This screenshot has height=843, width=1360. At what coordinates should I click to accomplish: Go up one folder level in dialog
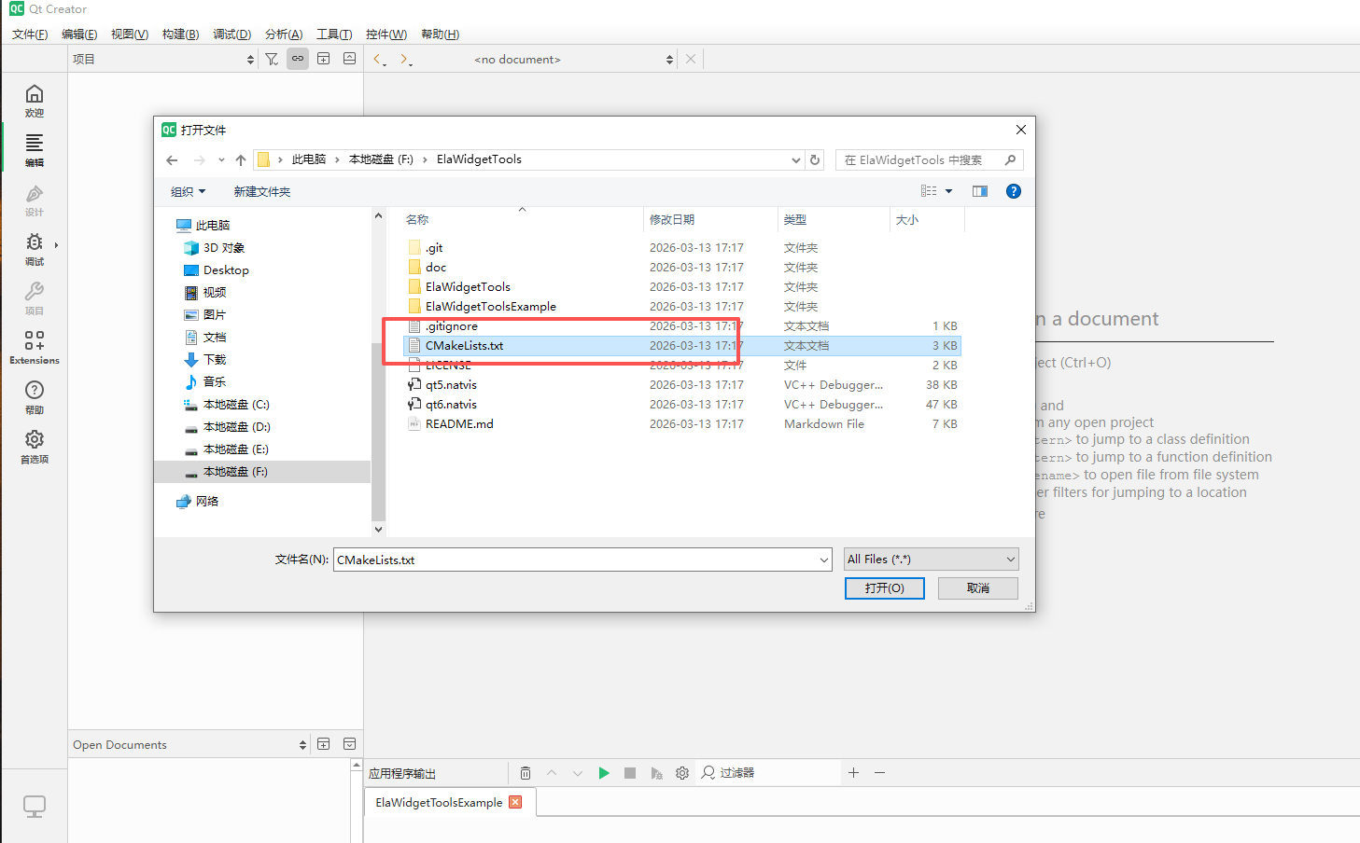241,160
